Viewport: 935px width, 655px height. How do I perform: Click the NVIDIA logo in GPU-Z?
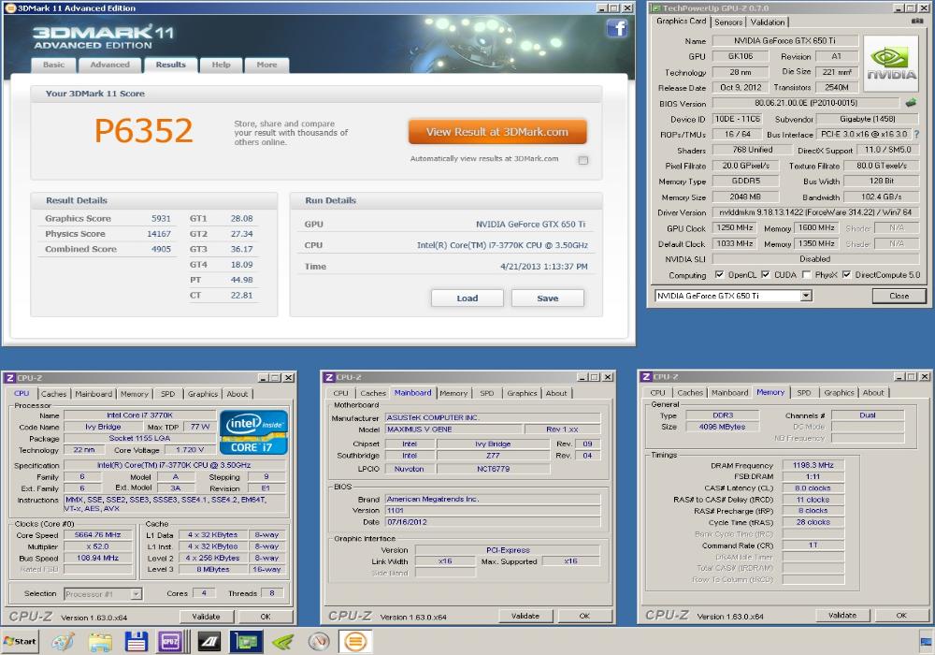(891, 64)
